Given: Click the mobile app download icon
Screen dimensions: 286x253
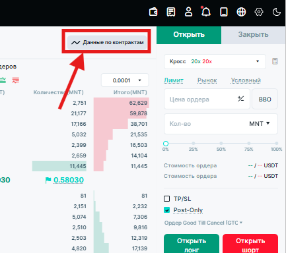Looking at the screenshot, I should coord(224,12).
